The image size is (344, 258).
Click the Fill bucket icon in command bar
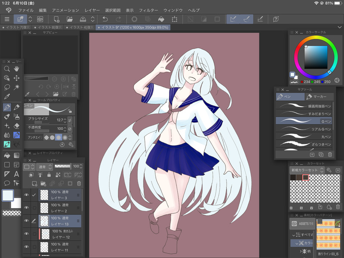pyautogui.click(x=161, y=19)
